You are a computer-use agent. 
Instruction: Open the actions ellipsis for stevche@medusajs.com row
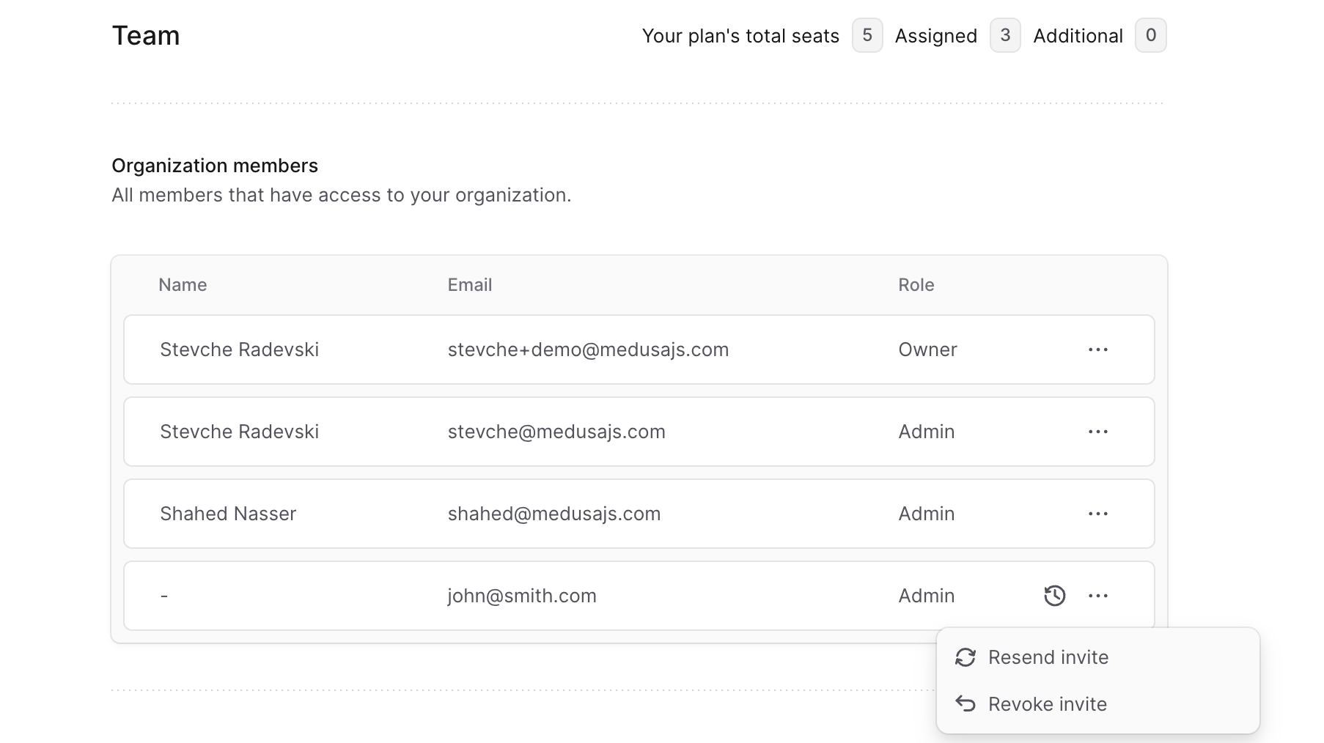pos(1097,432)
